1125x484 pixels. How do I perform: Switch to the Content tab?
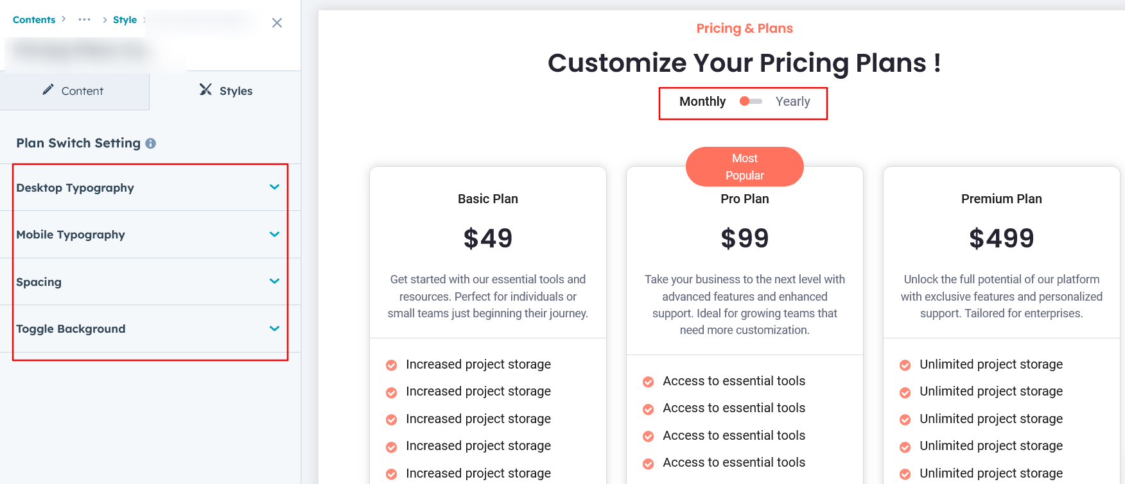(74, 91)
